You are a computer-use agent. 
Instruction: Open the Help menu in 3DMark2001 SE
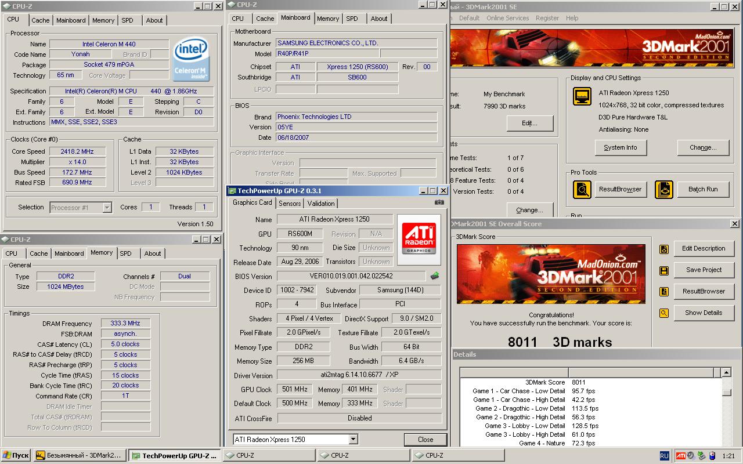(x=572, y=18)
